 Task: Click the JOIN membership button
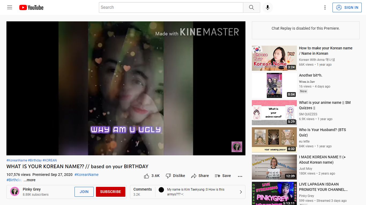point(84,192)
